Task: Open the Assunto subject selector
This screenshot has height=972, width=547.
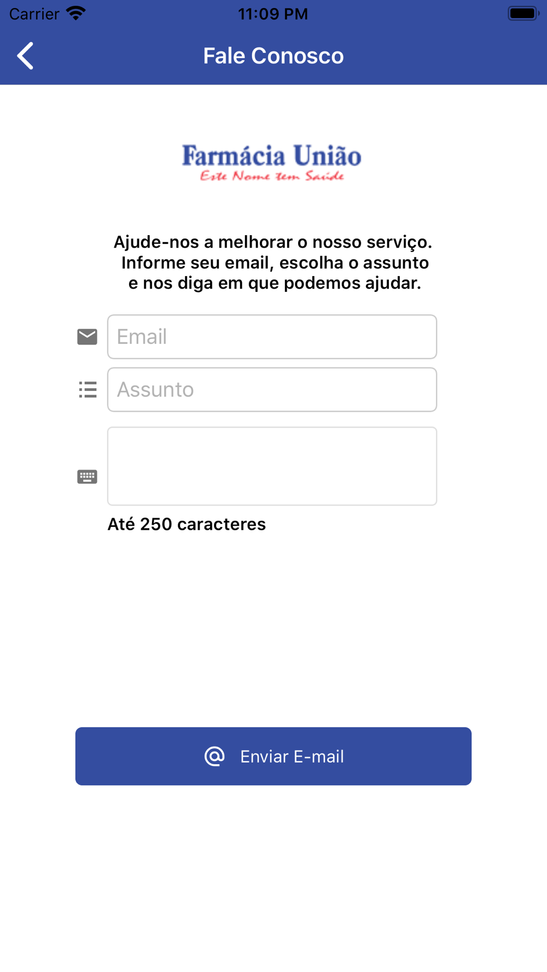Action: (272, 390)
